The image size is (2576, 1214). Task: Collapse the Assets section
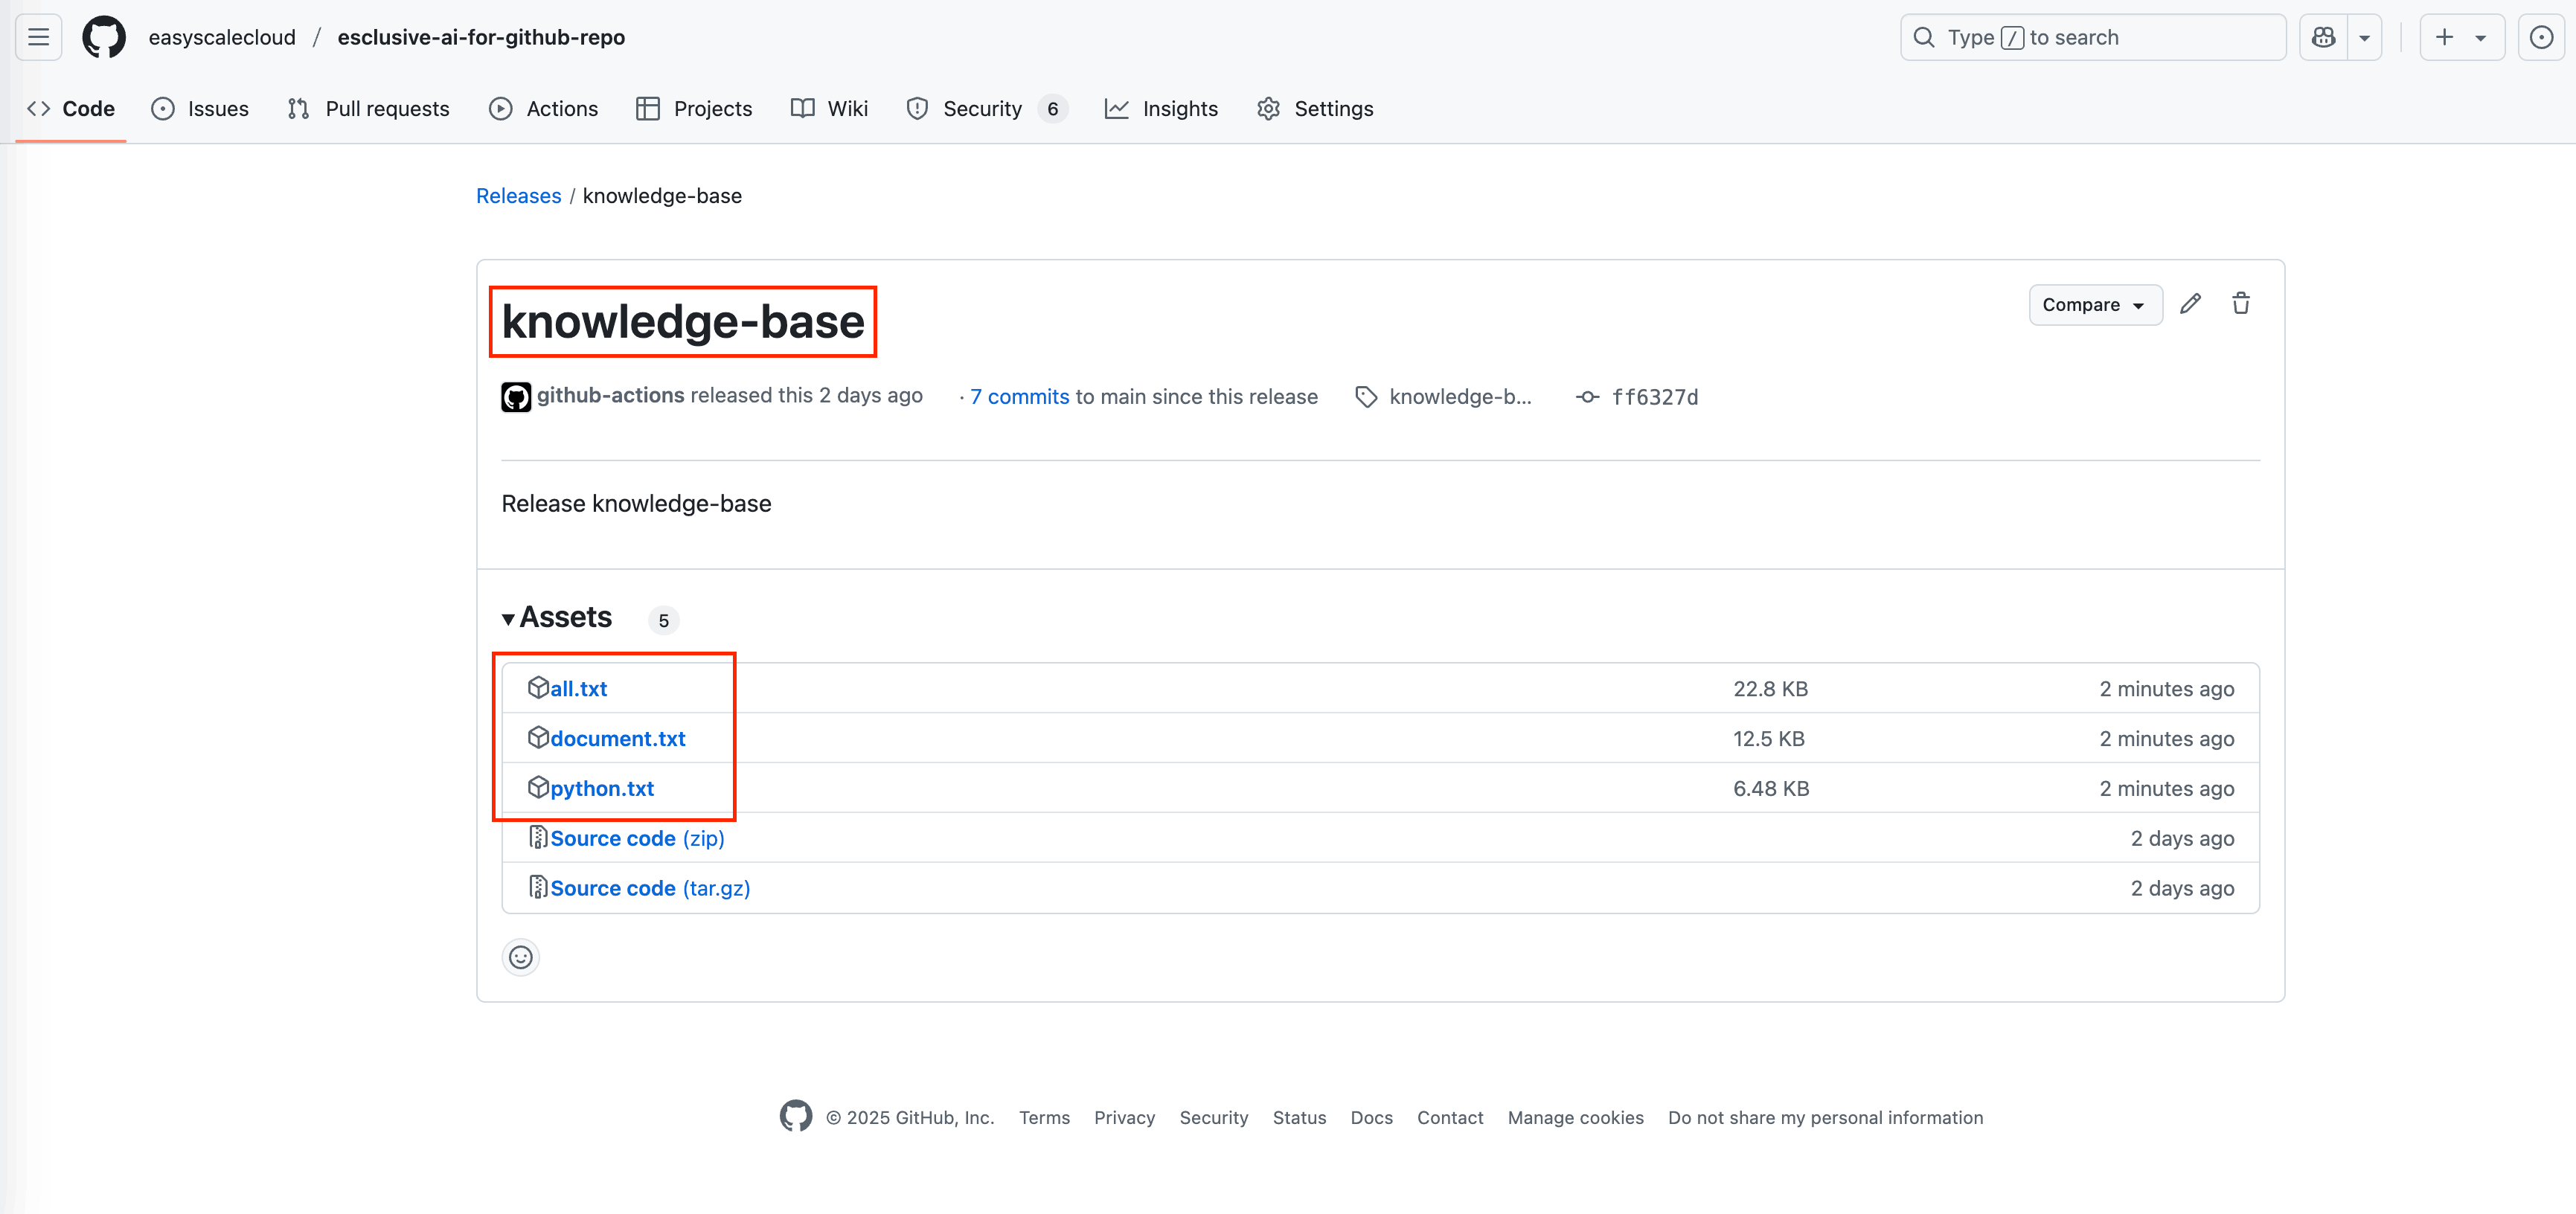[x=557, y=617]
